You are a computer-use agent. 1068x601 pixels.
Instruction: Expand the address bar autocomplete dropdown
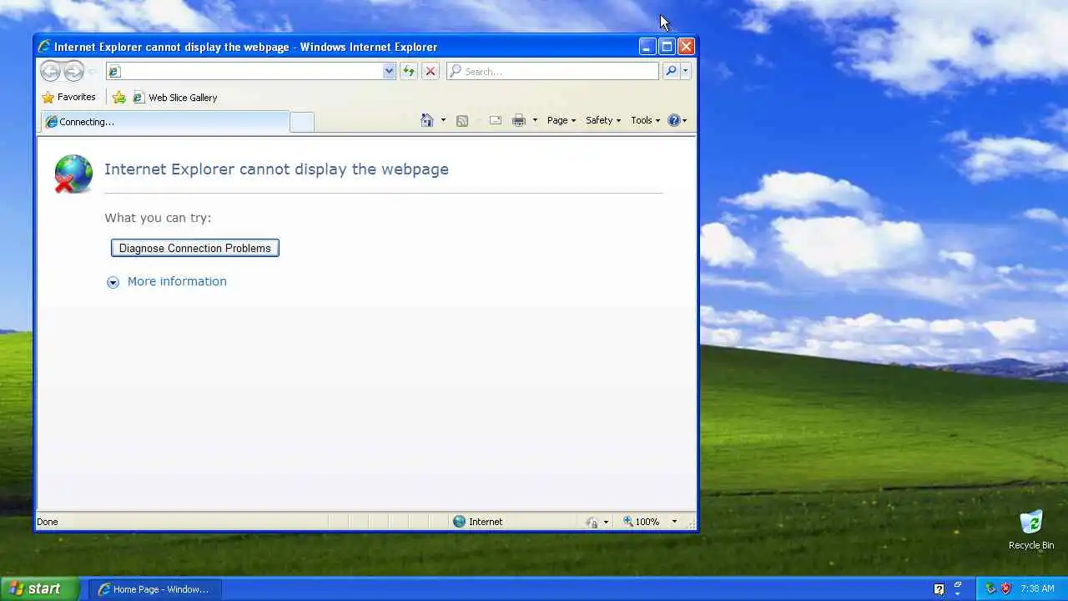point(389,71)
